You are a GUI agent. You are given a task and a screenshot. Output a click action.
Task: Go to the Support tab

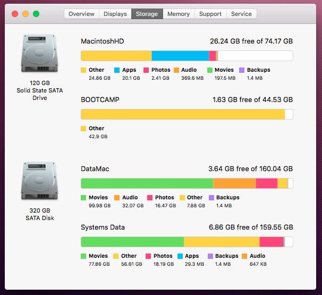210,14
